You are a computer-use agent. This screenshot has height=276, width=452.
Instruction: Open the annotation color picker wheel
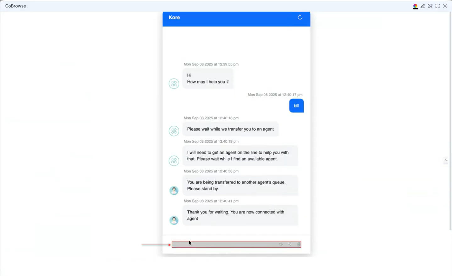point(415,6)
